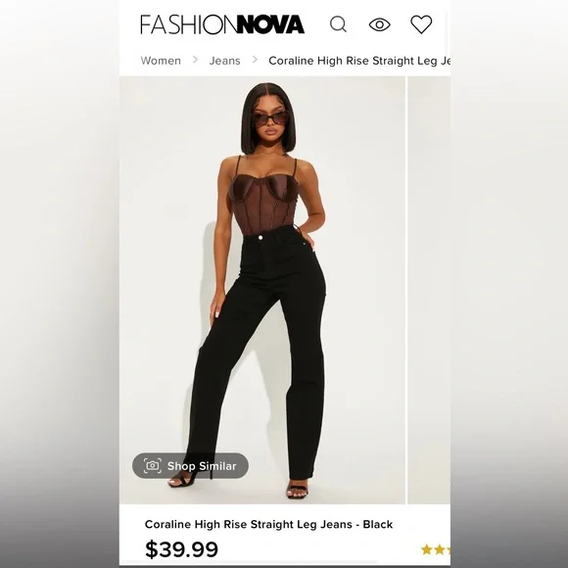
Task: Click the partially visible third rating star
Action: [449, 549]
